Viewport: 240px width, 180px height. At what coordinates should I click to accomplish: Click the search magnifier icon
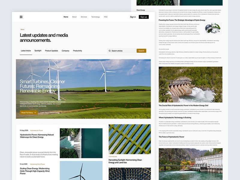point(109,51)
